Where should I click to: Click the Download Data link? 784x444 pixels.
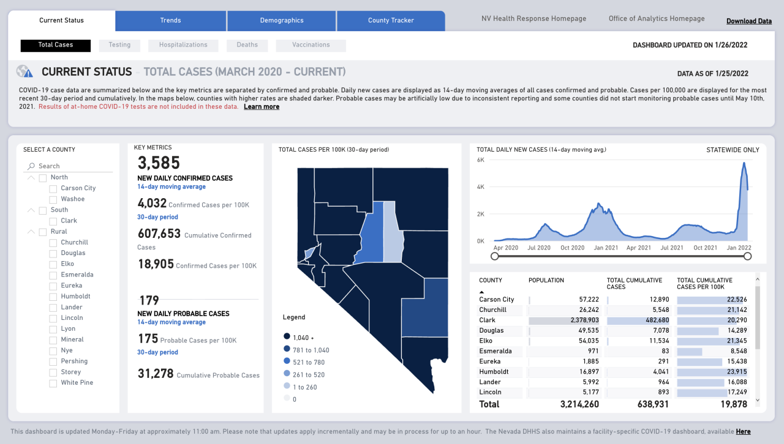pos(748,21)
